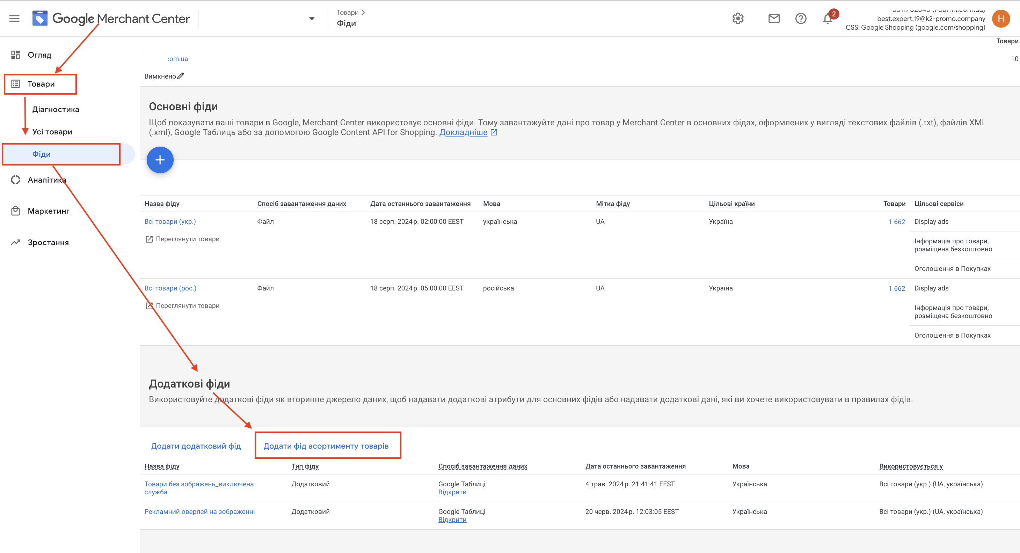Add a new primary feed with plus button

(160, 160)
